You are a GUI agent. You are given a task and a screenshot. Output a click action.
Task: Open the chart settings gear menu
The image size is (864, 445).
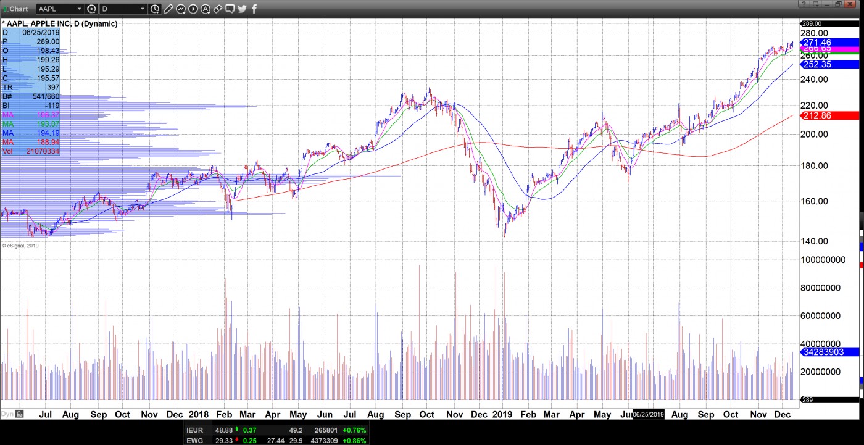coord(92,9)
